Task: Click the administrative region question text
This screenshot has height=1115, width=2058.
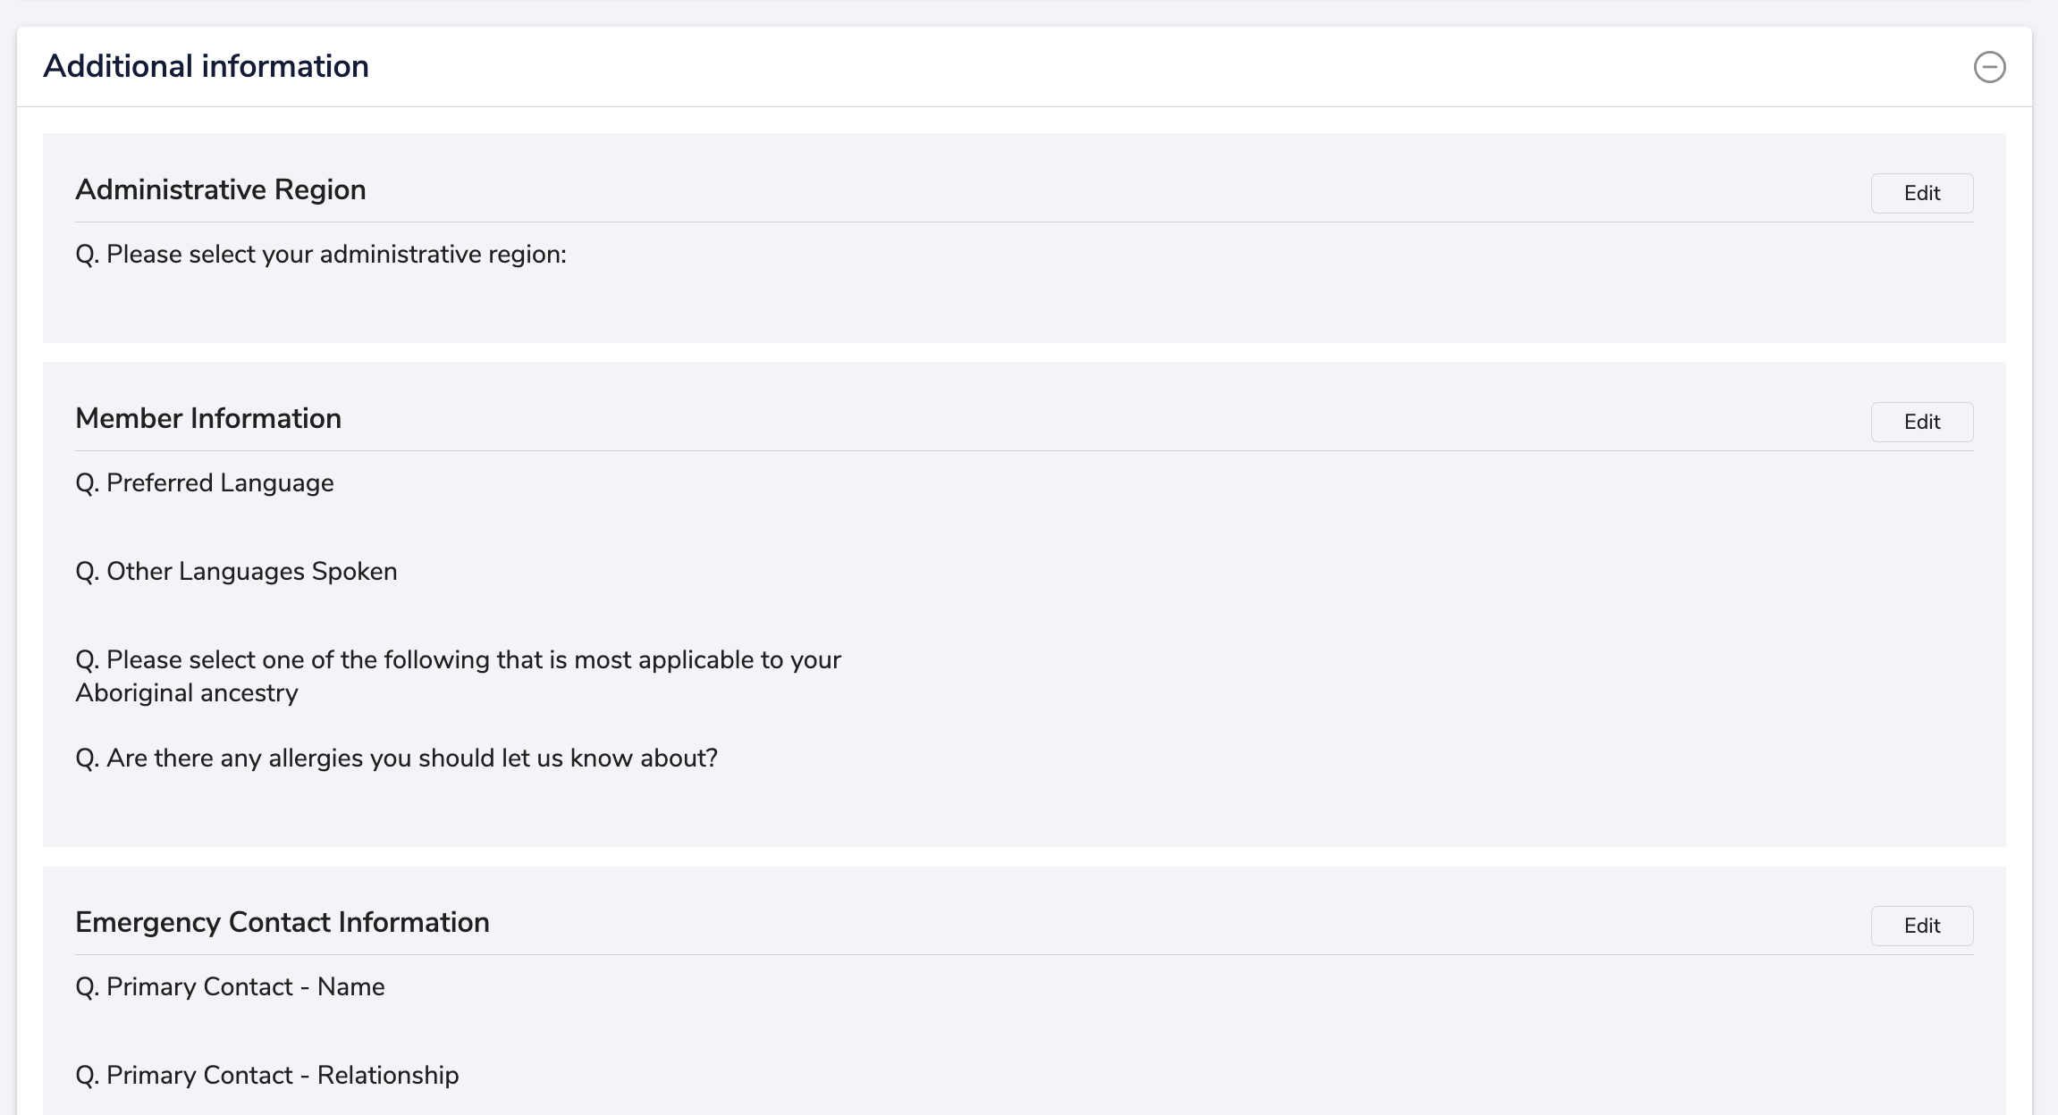Action: click(320, 255)
